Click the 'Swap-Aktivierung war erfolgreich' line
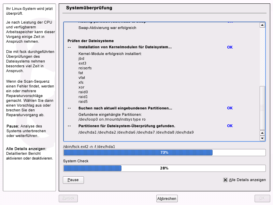273x205 pixels. [x=107, y=28]
